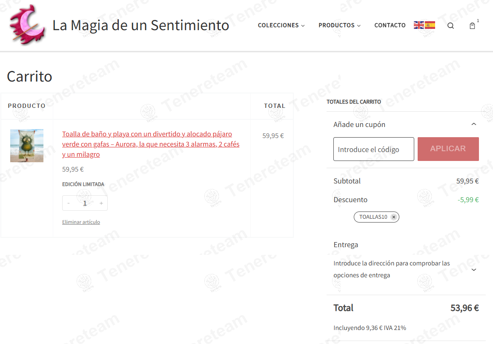
Task: Open the Aurora bird towel product link
Action: pyautogui.click(x=151, y=144)
